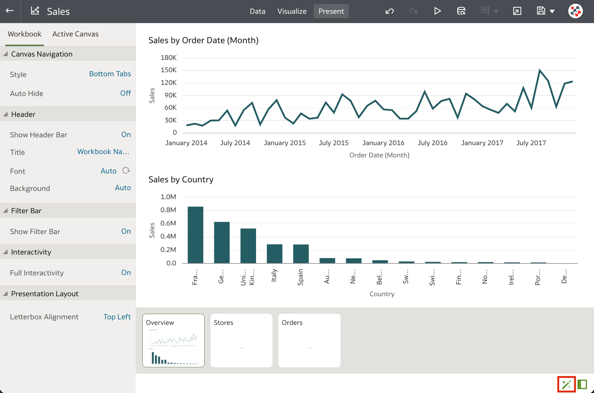594x393 pixels.
Task: Toggle the side panel layout icon
Action: 582,384
